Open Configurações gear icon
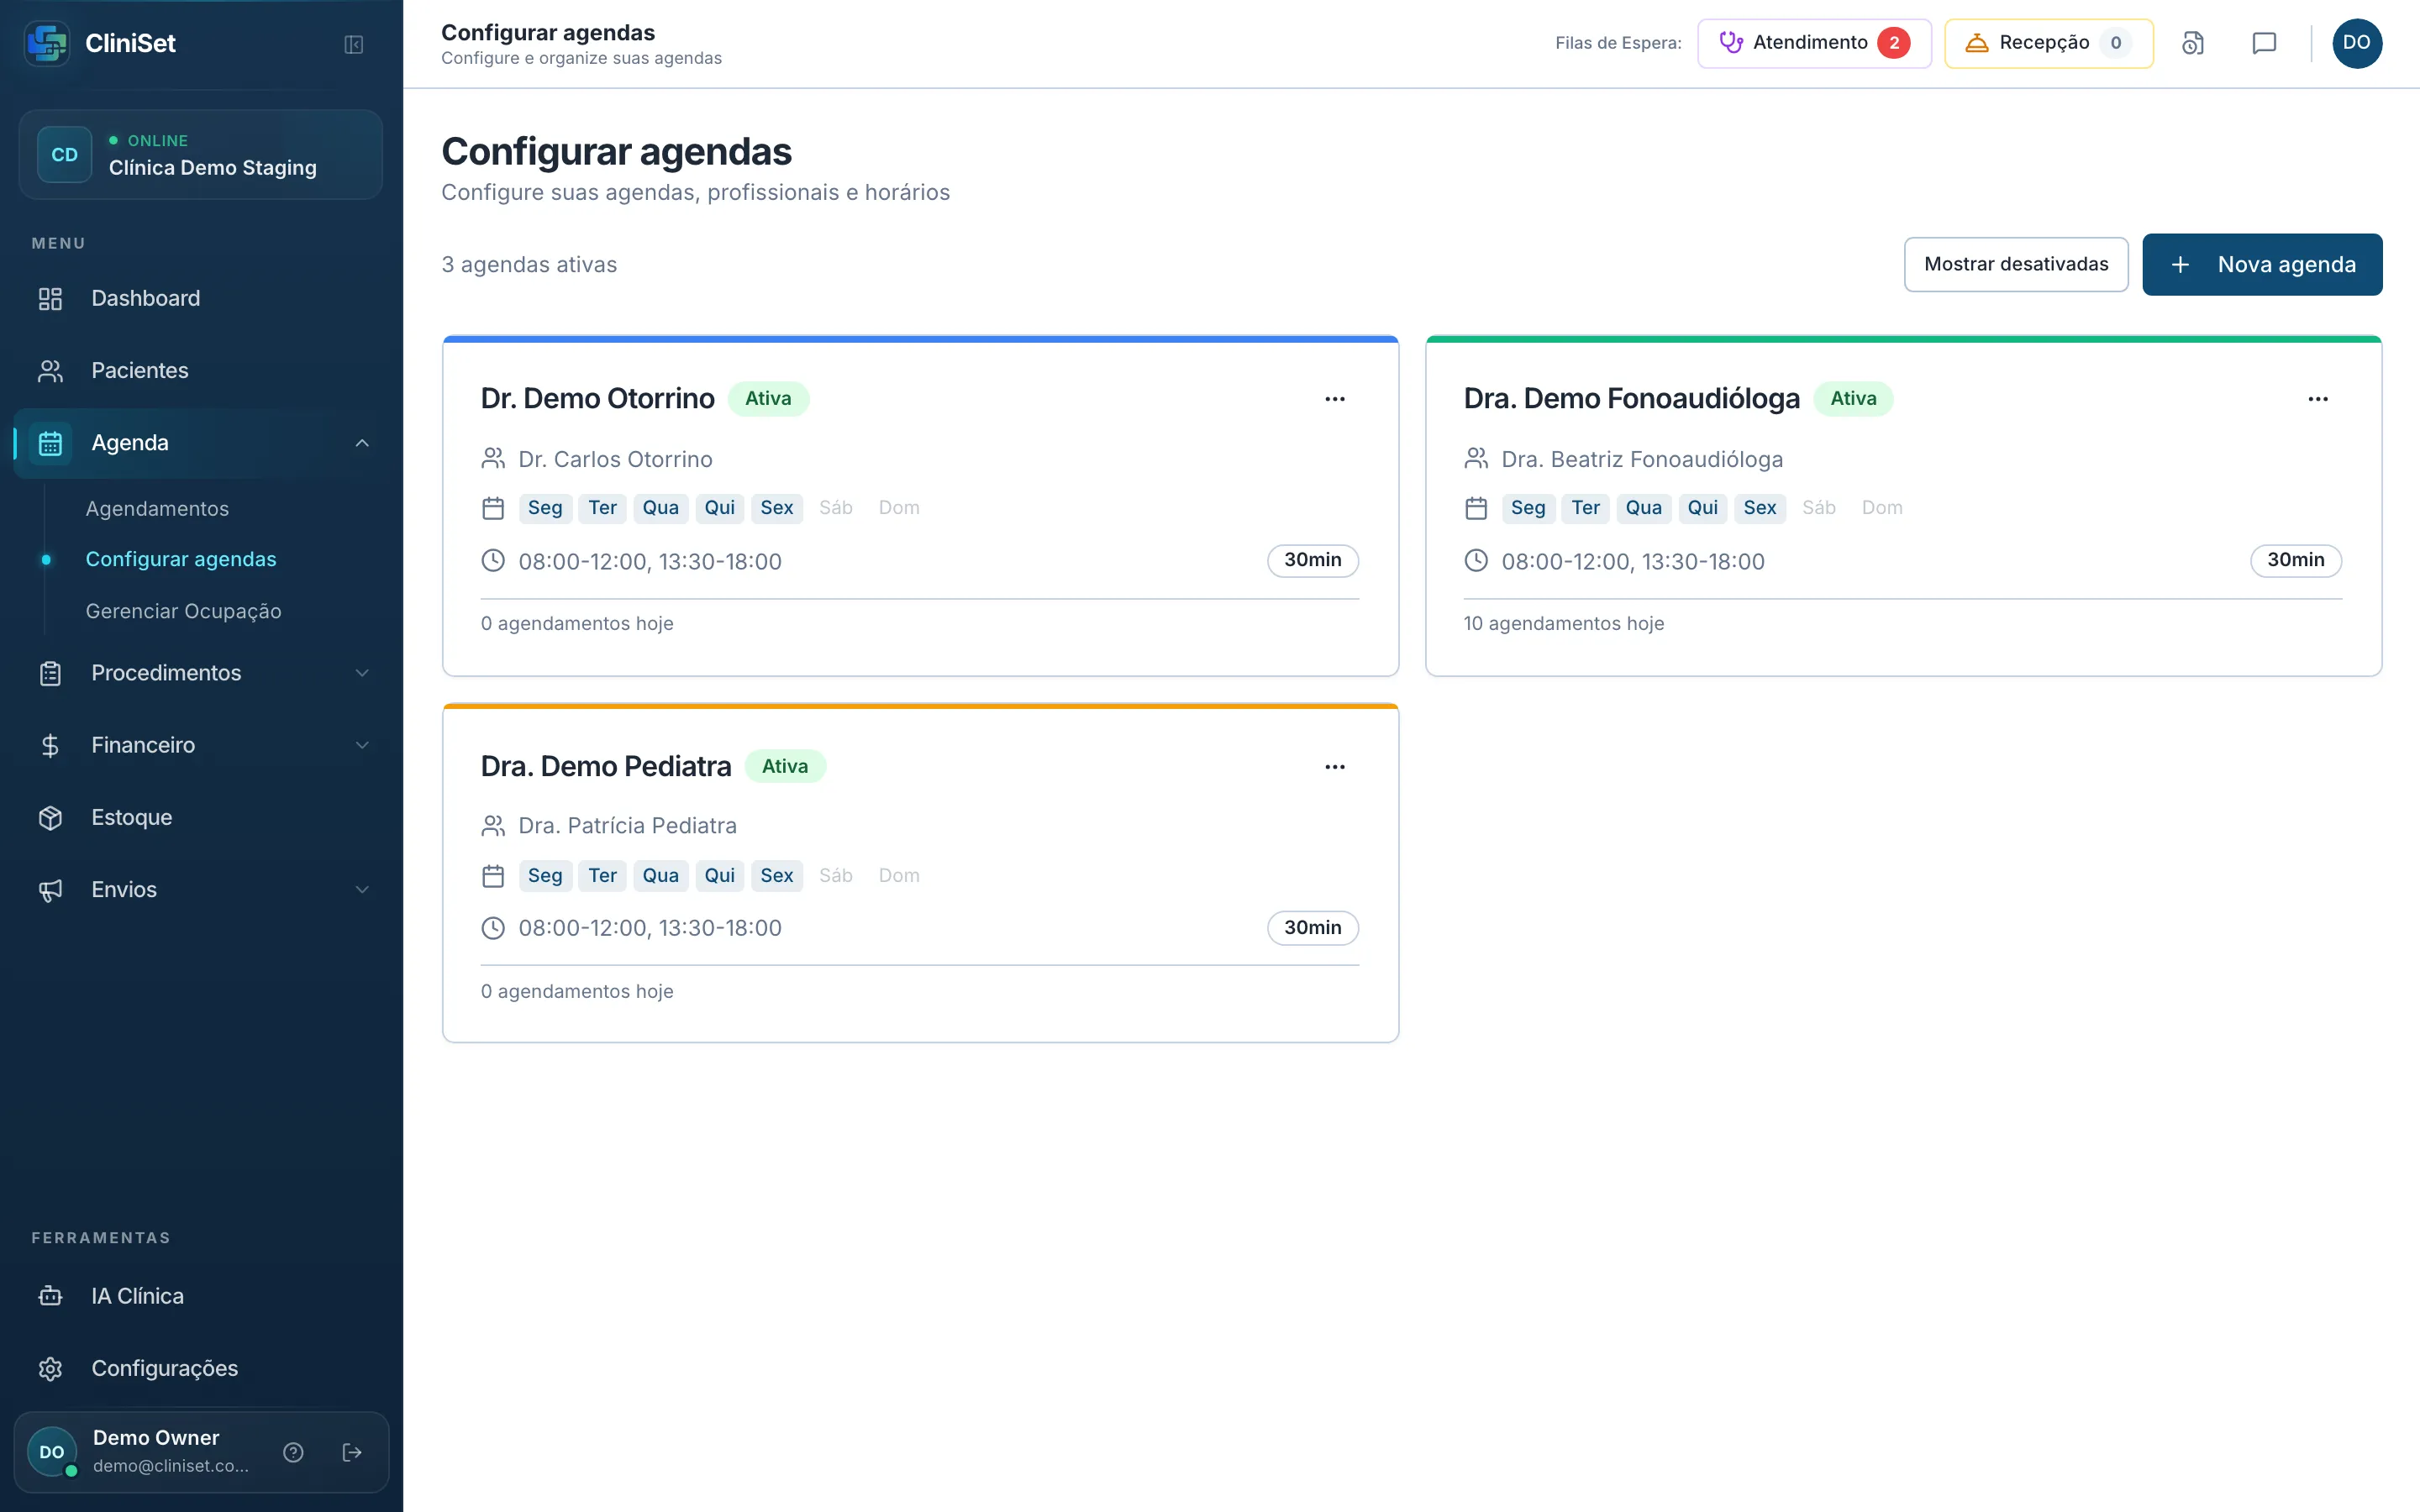Image resolution: width=2420 pixels, height=1512 pixels. [x=50, y=1369]
